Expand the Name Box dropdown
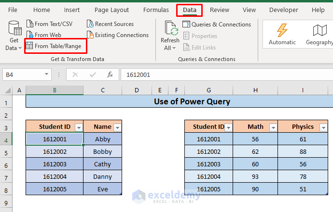 [x=47, y=75]
